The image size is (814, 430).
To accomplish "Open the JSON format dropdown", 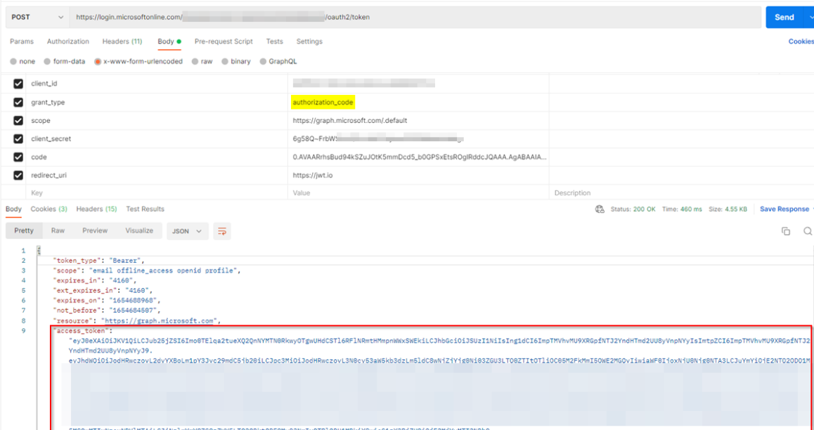I will [x=188, y=231].
